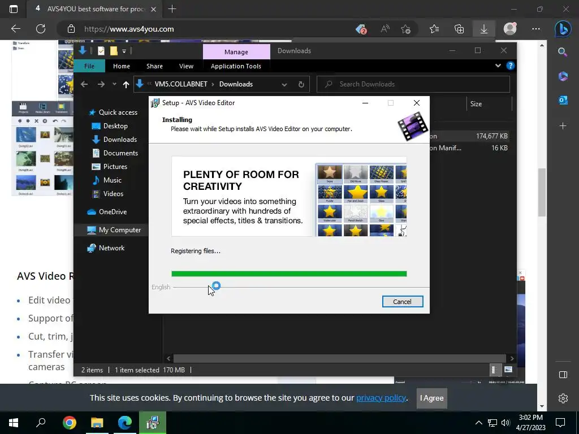Expand the address bar history dropdown
This screenshot has width=579, height=434.
click(284, 85)
